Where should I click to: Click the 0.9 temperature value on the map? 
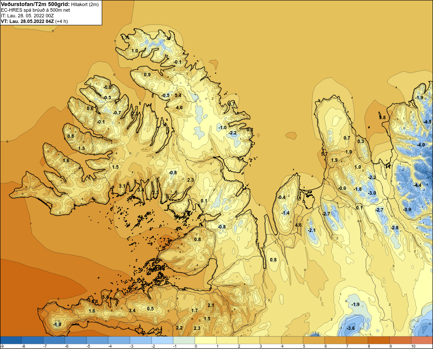coord(147,75)
